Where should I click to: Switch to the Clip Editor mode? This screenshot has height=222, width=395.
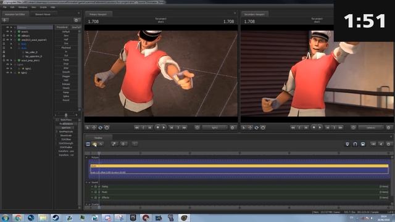point(88,144)
